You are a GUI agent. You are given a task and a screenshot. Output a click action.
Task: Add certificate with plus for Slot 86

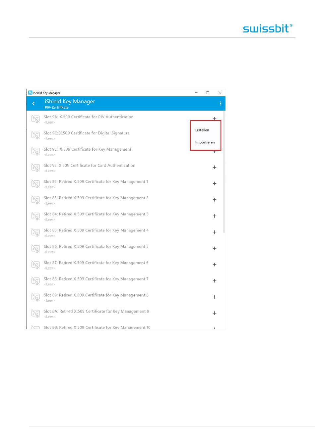tap(215, 249)
